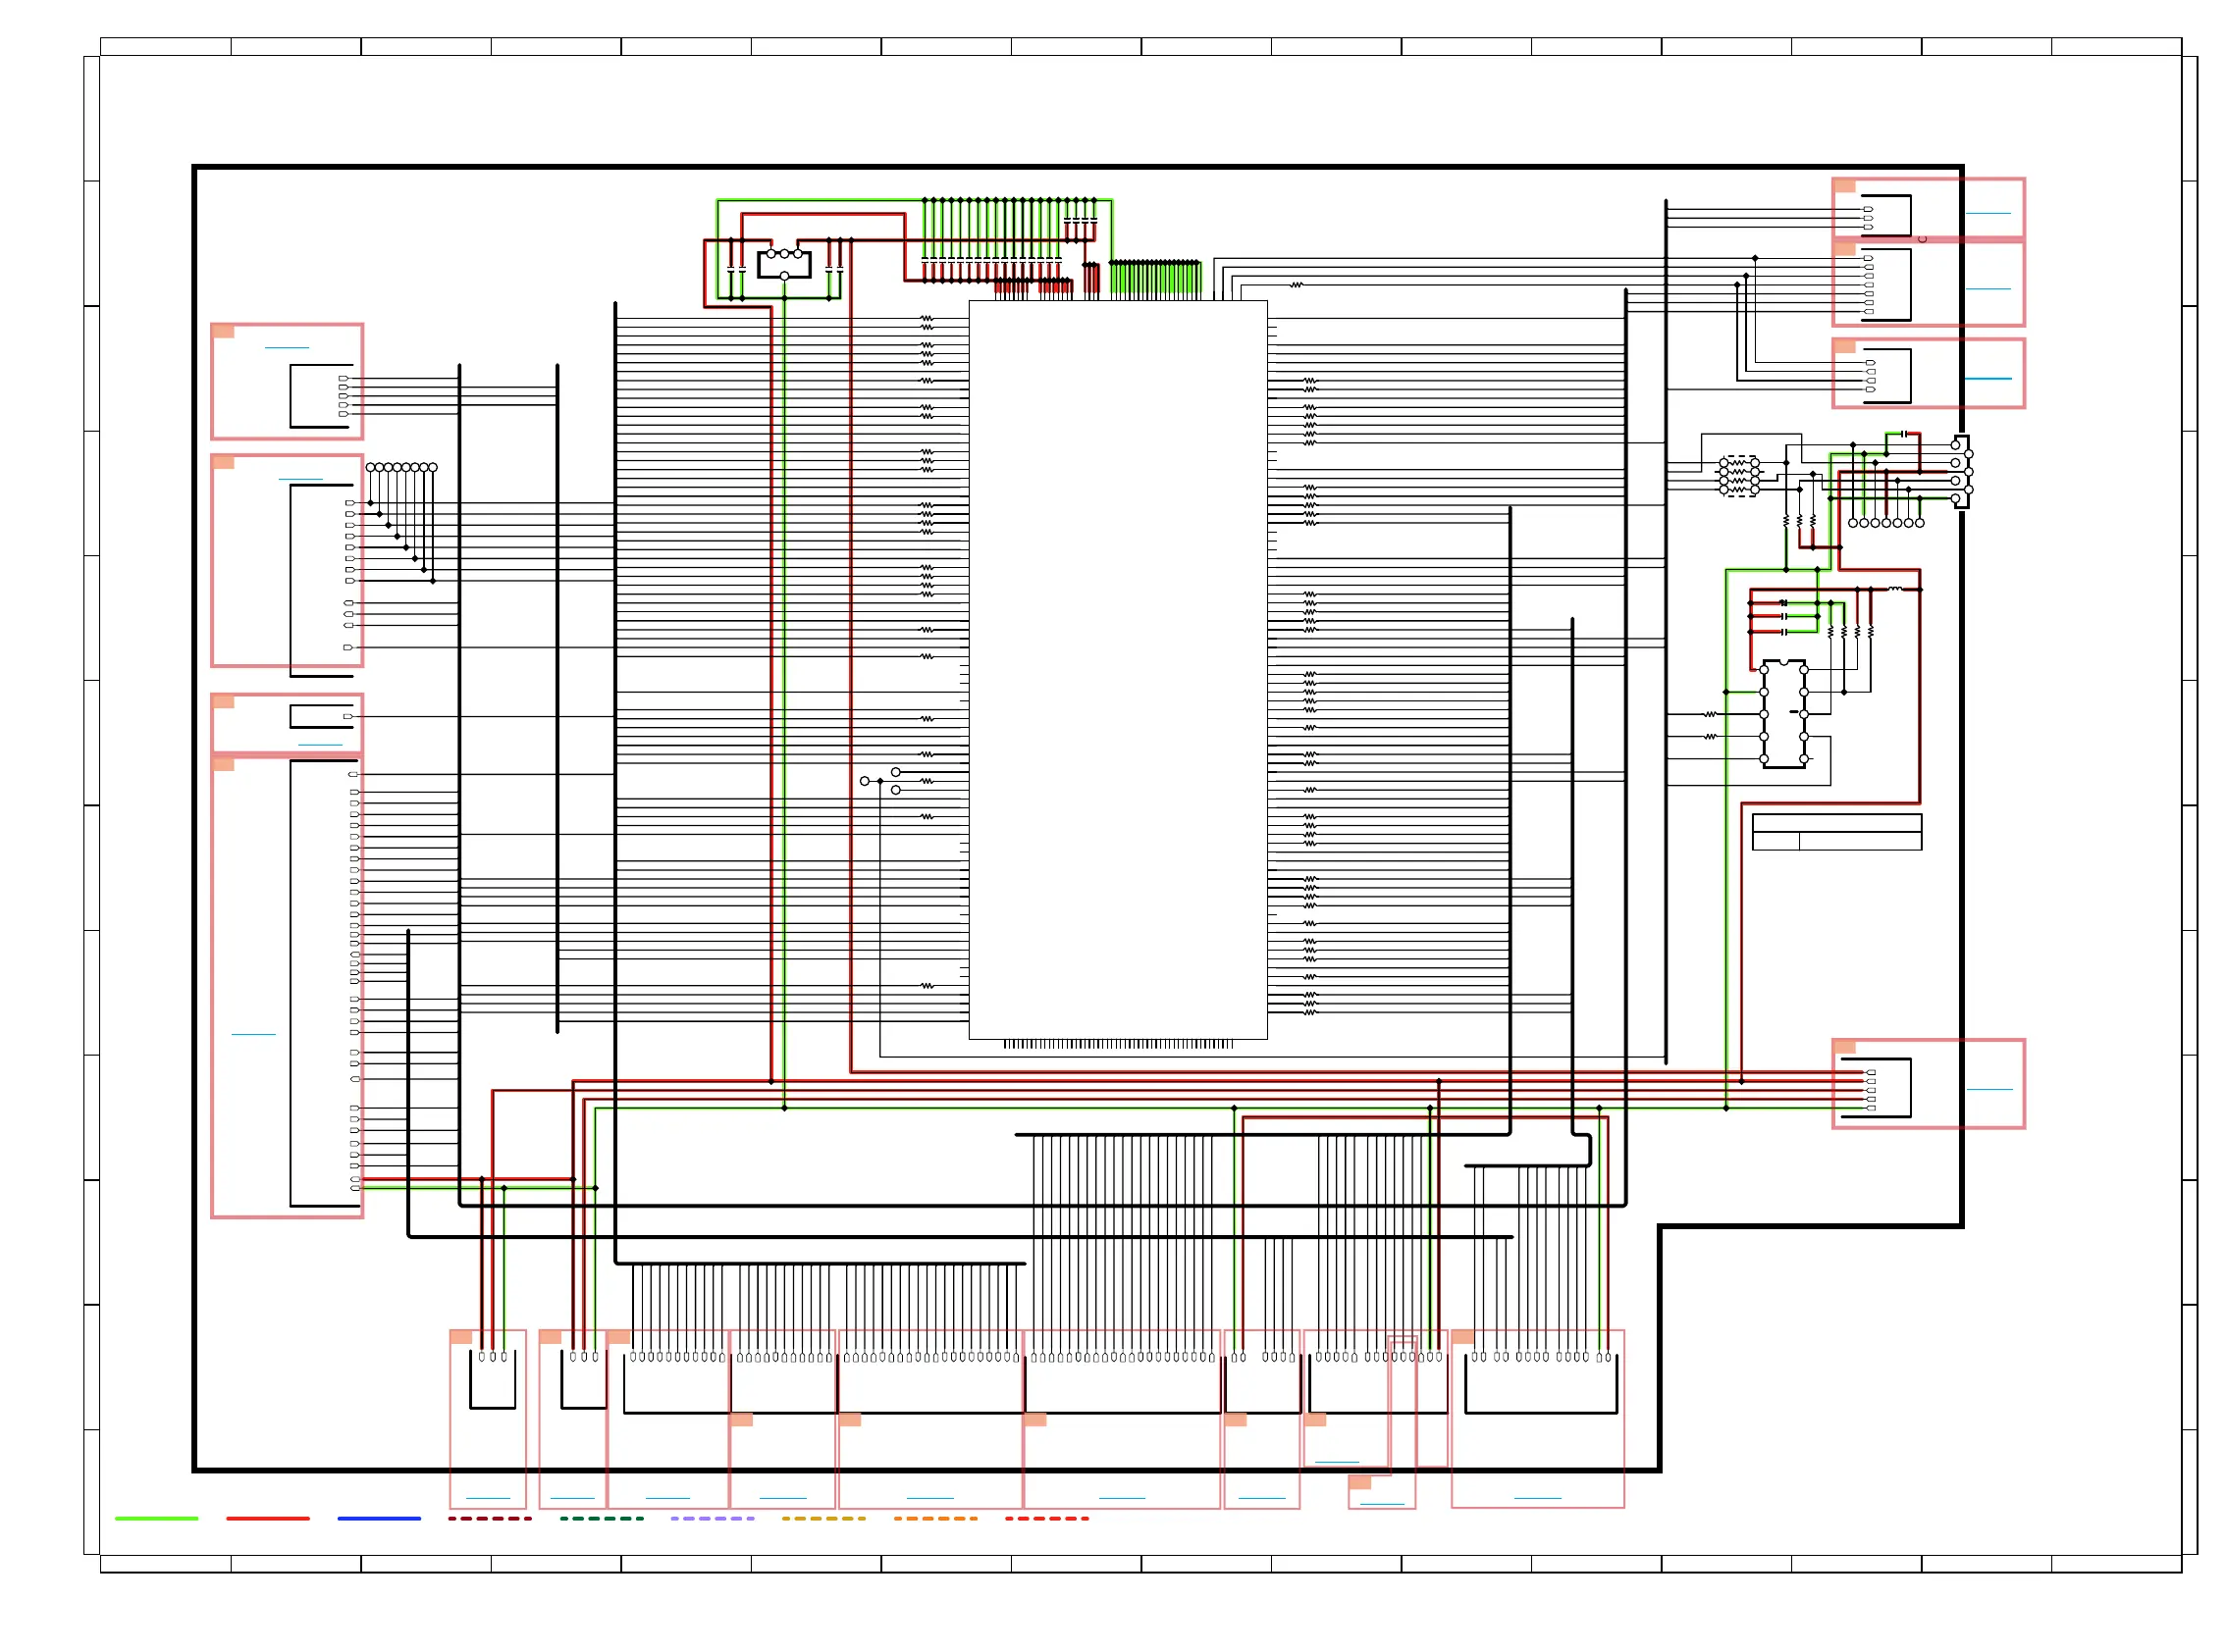Open blue link in tall bottom-left connector block
2226x1652 pixels.
[253, 1034]
